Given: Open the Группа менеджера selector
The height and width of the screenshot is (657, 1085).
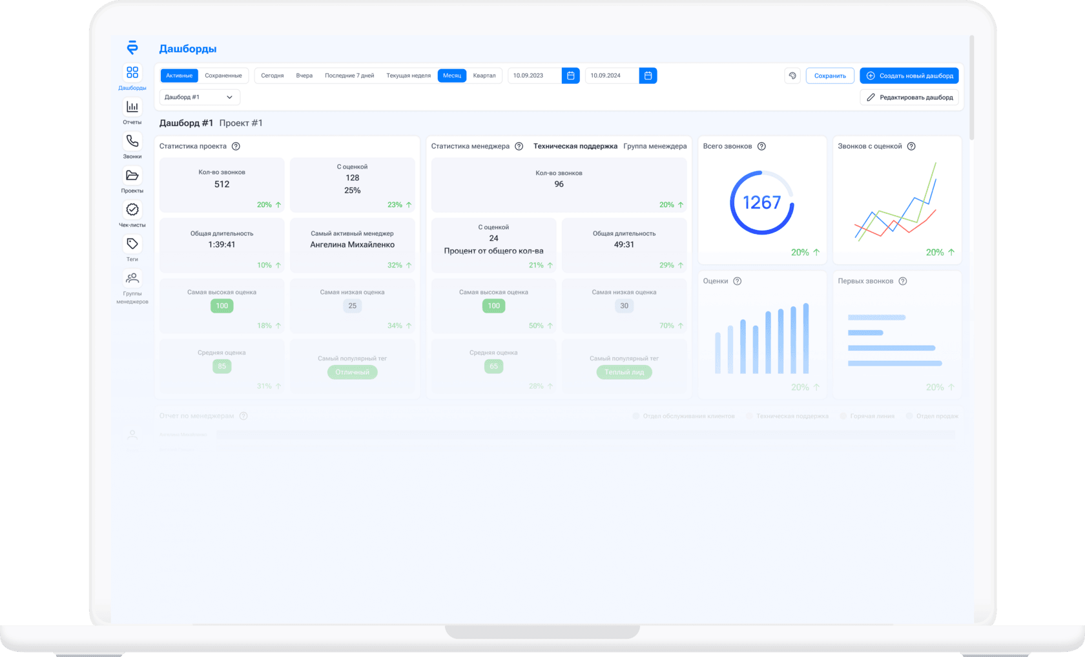Looking at the screenshot, I should tap(655, 146).
